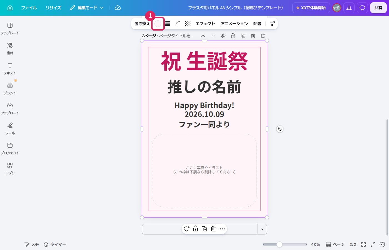Open the 素材 elements panel
Viewport: 389px width, 250px height.
pos(10,49)
